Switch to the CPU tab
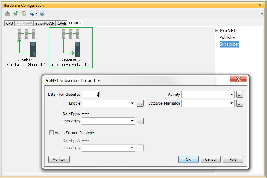Image resolution: width=267 pixels, height=178 pixels. click(x=9, y=23)
